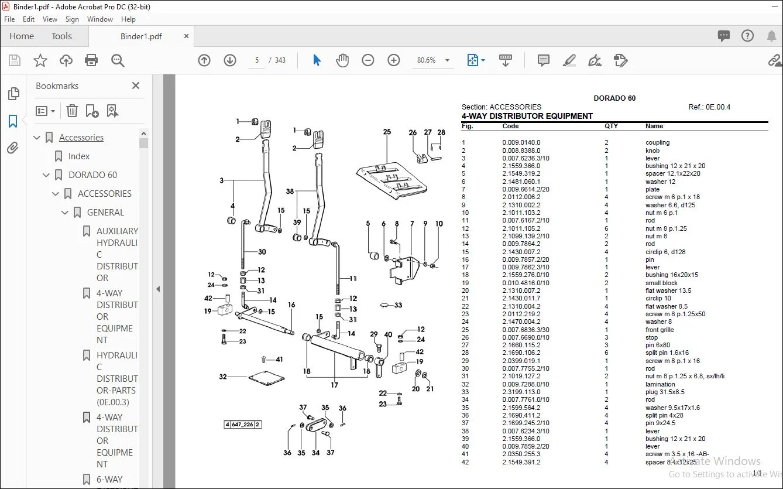The image size is (783, 489).
Task: Open the stamp tool in the toolbar
Action: point(621,60)
